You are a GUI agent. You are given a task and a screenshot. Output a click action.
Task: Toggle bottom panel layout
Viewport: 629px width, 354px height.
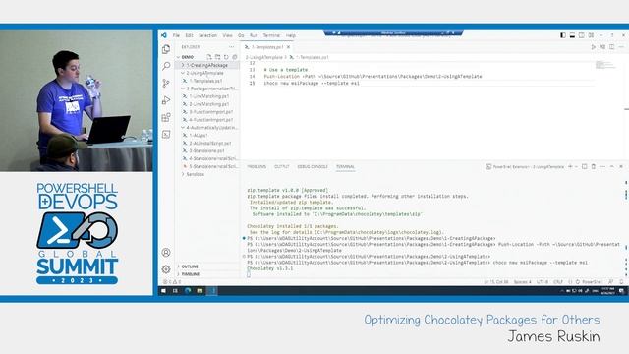coord(572,35)
